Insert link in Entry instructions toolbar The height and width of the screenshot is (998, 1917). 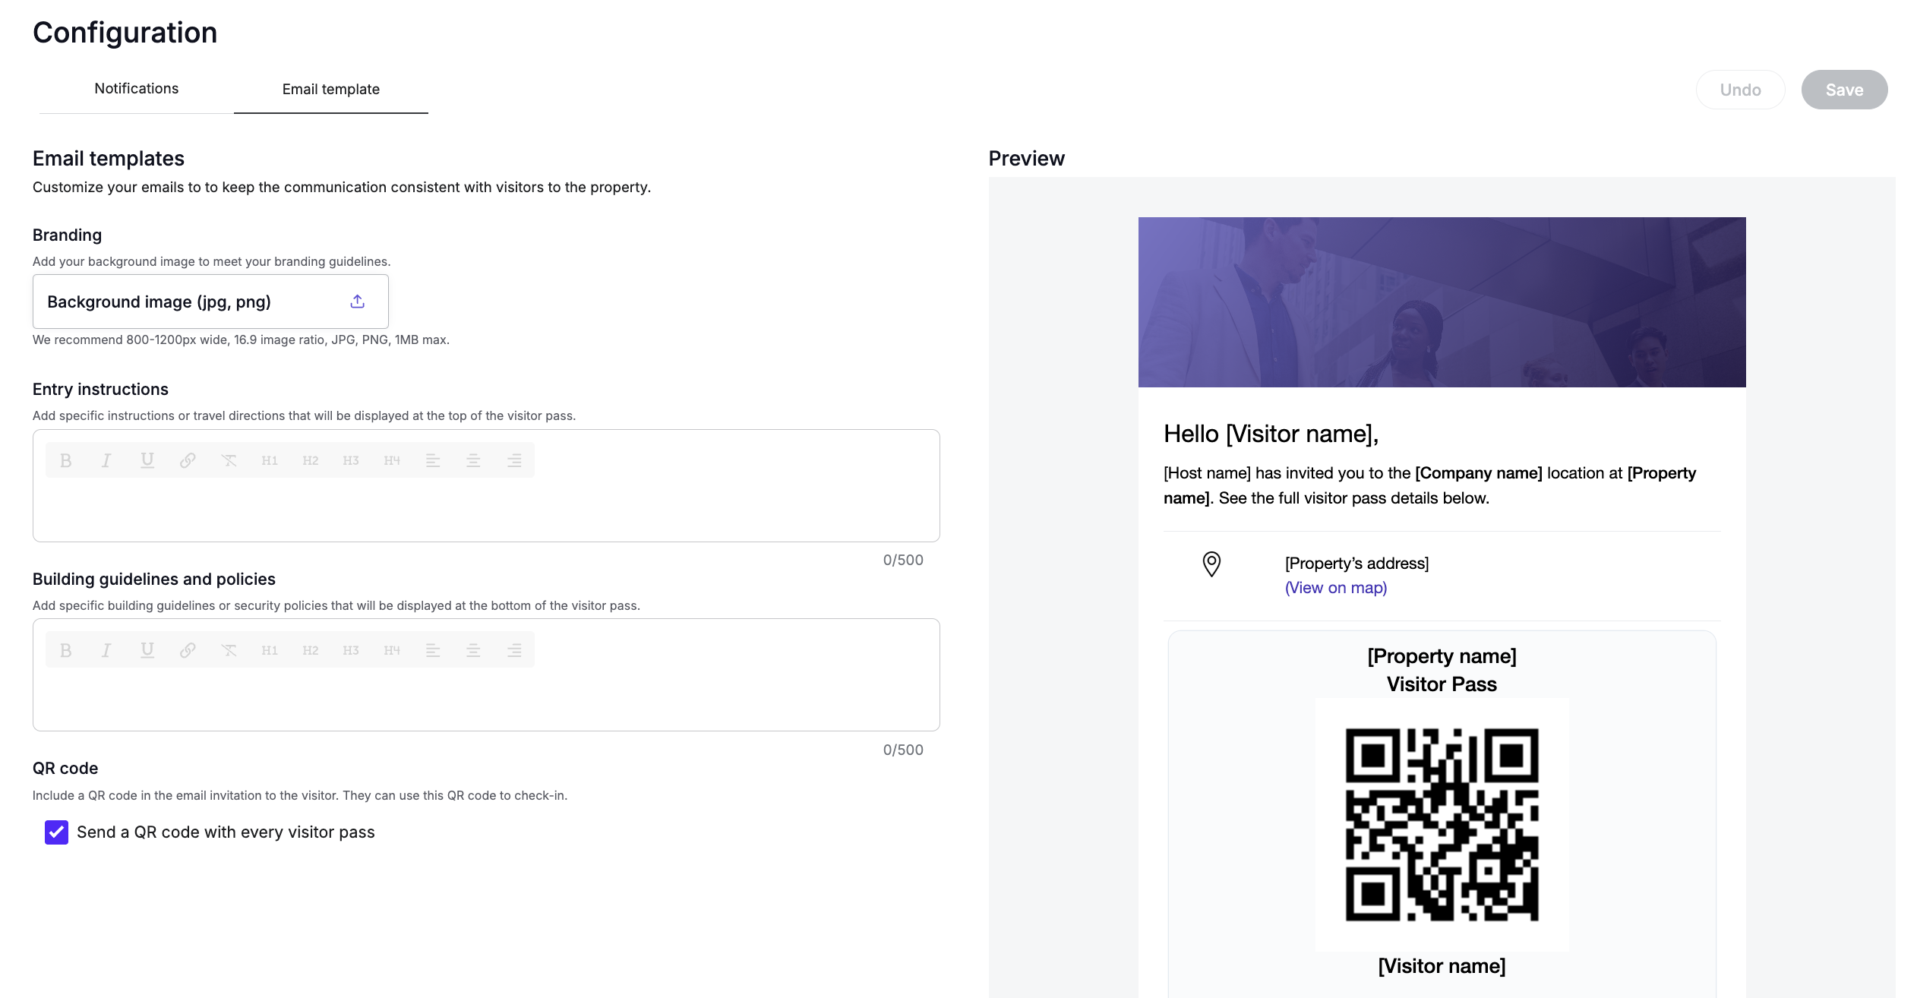pos(188,460)
